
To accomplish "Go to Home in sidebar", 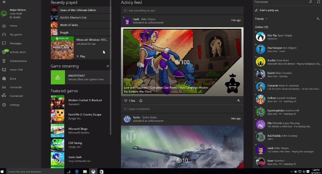I will pos(13,26).
